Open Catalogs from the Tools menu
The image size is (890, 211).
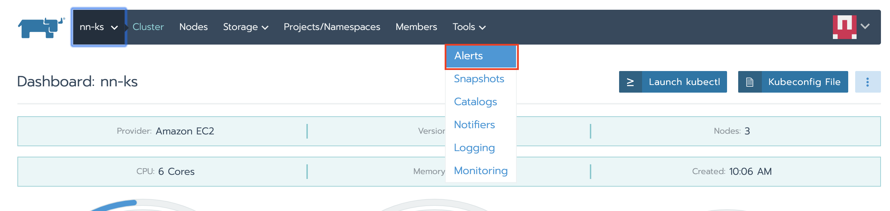click(x=475, y=102)
